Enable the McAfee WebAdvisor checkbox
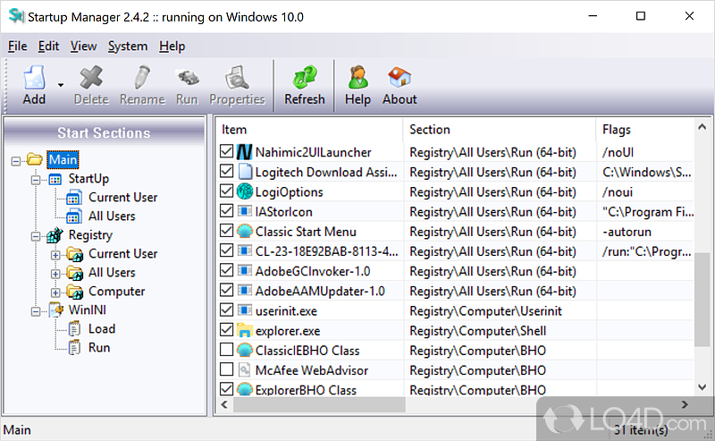Viewport: 715px width, 441px height. click(x=227, y=370)
